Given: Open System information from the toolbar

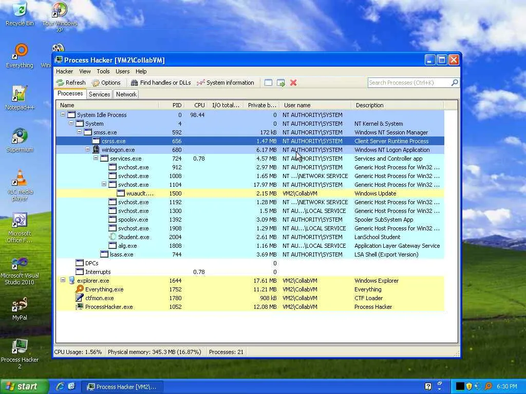Looking at the screenshot, I should [226, 83].
